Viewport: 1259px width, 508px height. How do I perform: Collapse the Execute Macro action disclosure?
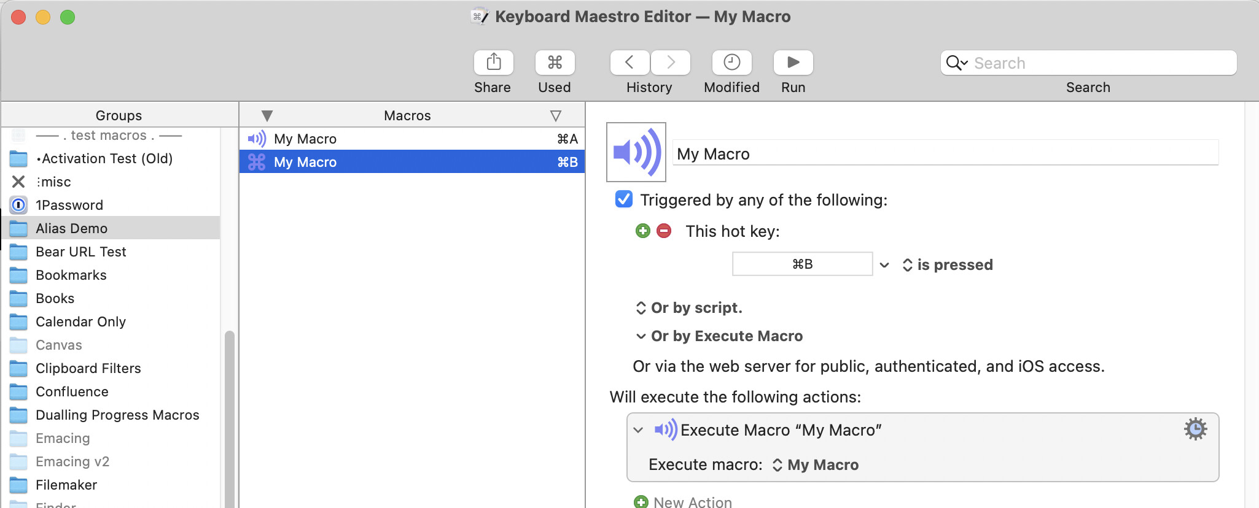click(x=639, y=430)
